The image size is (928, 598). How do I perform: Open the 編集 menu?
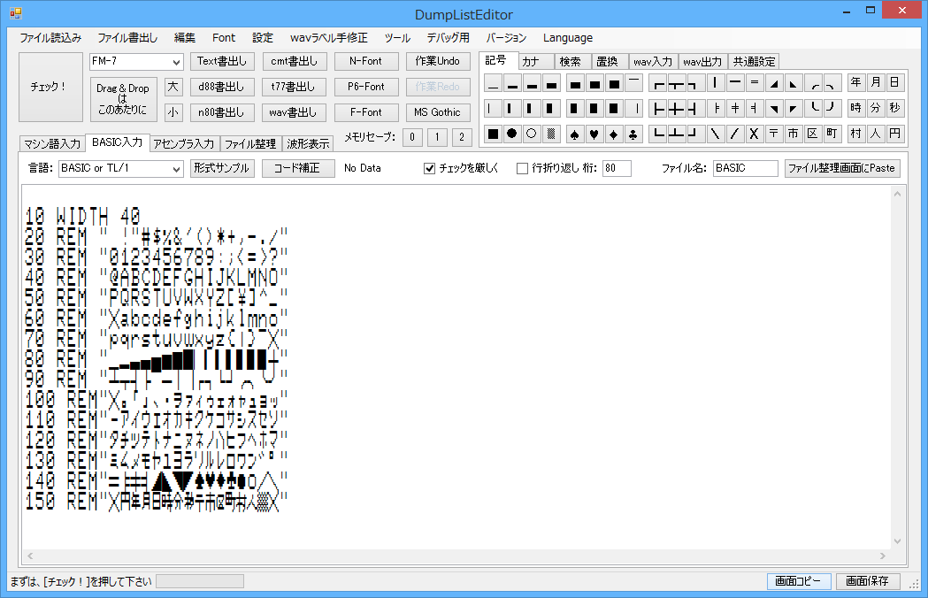[185, 38]
